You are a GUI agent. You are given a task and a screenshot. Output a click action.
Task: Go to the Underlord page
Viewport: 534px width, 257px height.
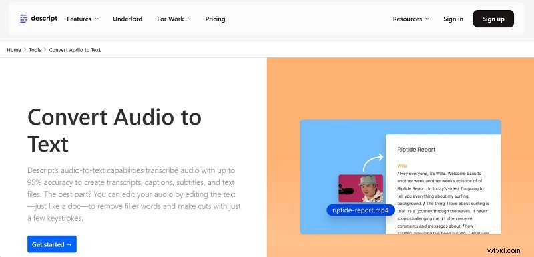(x=127, y=19)
